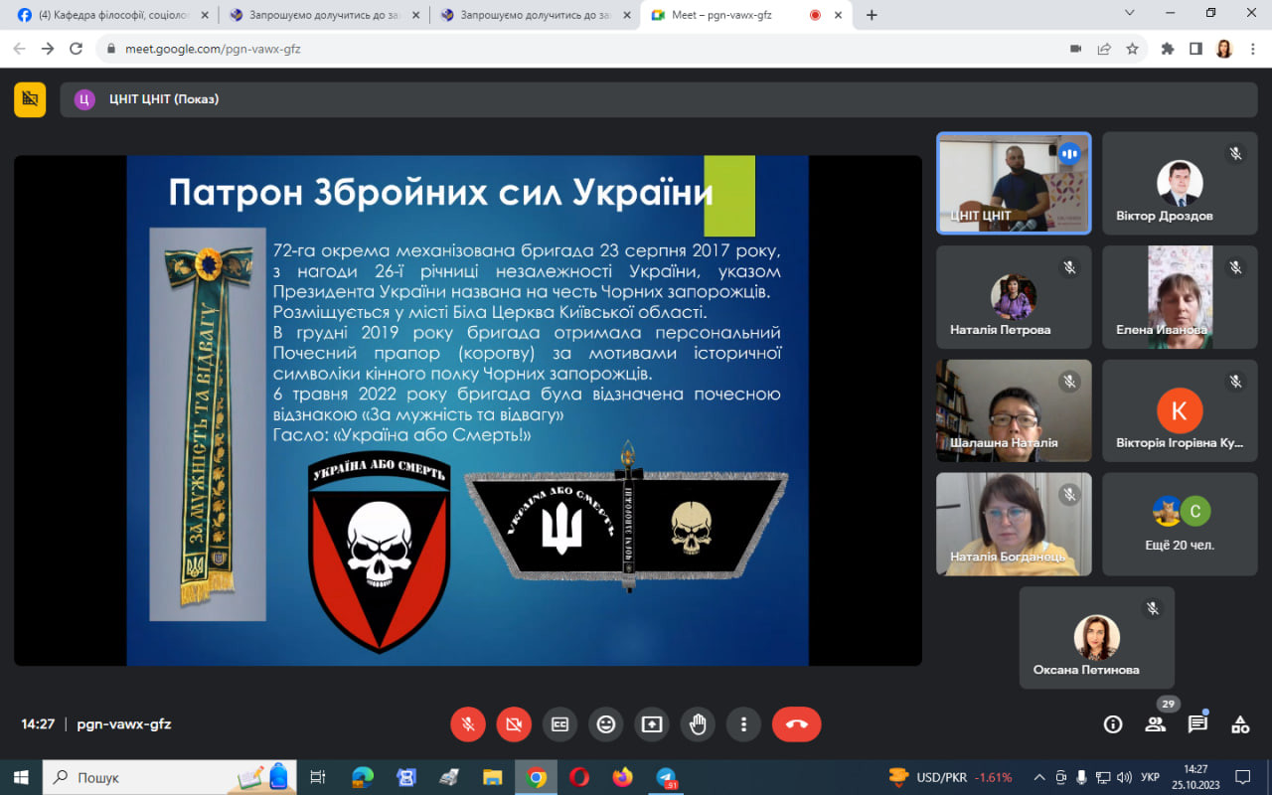Click the Оксана Петинова name label
1272x795 pixels.
point(1086,670)
